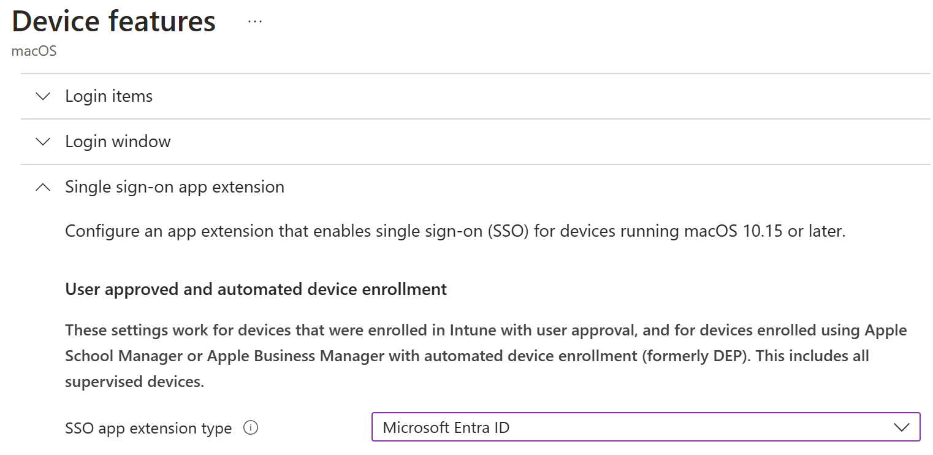Click the SSO app extension type label
The height and width of the screenshot is (455, 933).
(x=147, y=428)
